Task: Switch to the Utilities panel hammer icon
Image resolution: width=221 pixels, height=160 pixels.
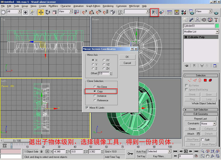Action: click(x=216, y=20)
